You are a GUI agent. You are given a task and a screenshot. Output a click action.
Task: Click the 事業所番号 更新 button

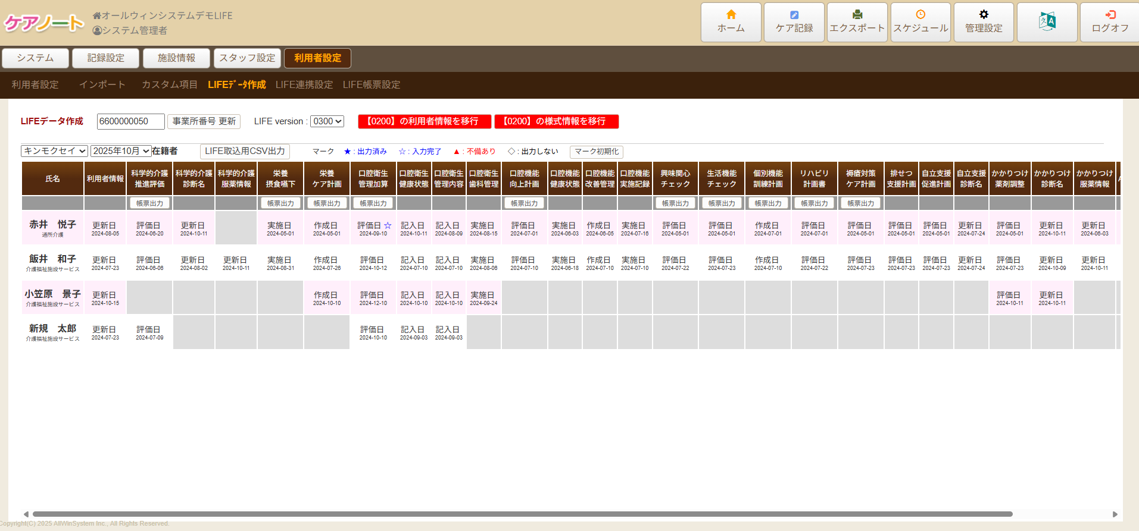(204, 121)
